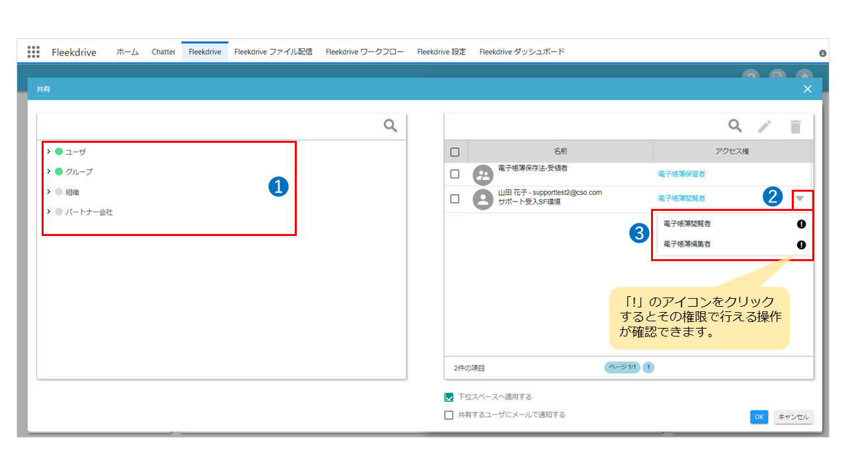Click the user avatar of 山田 花子
The width and height of the screenshot is (846, 476).
click(x=483, y=200)
